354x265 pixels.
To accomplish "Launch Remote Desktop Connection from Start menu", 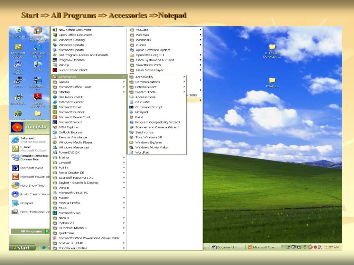I will (30, 157).
